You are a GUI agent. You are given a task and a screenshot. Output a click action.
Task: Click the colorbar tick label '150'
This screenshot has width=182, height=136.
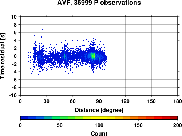[x=138, y=125]
